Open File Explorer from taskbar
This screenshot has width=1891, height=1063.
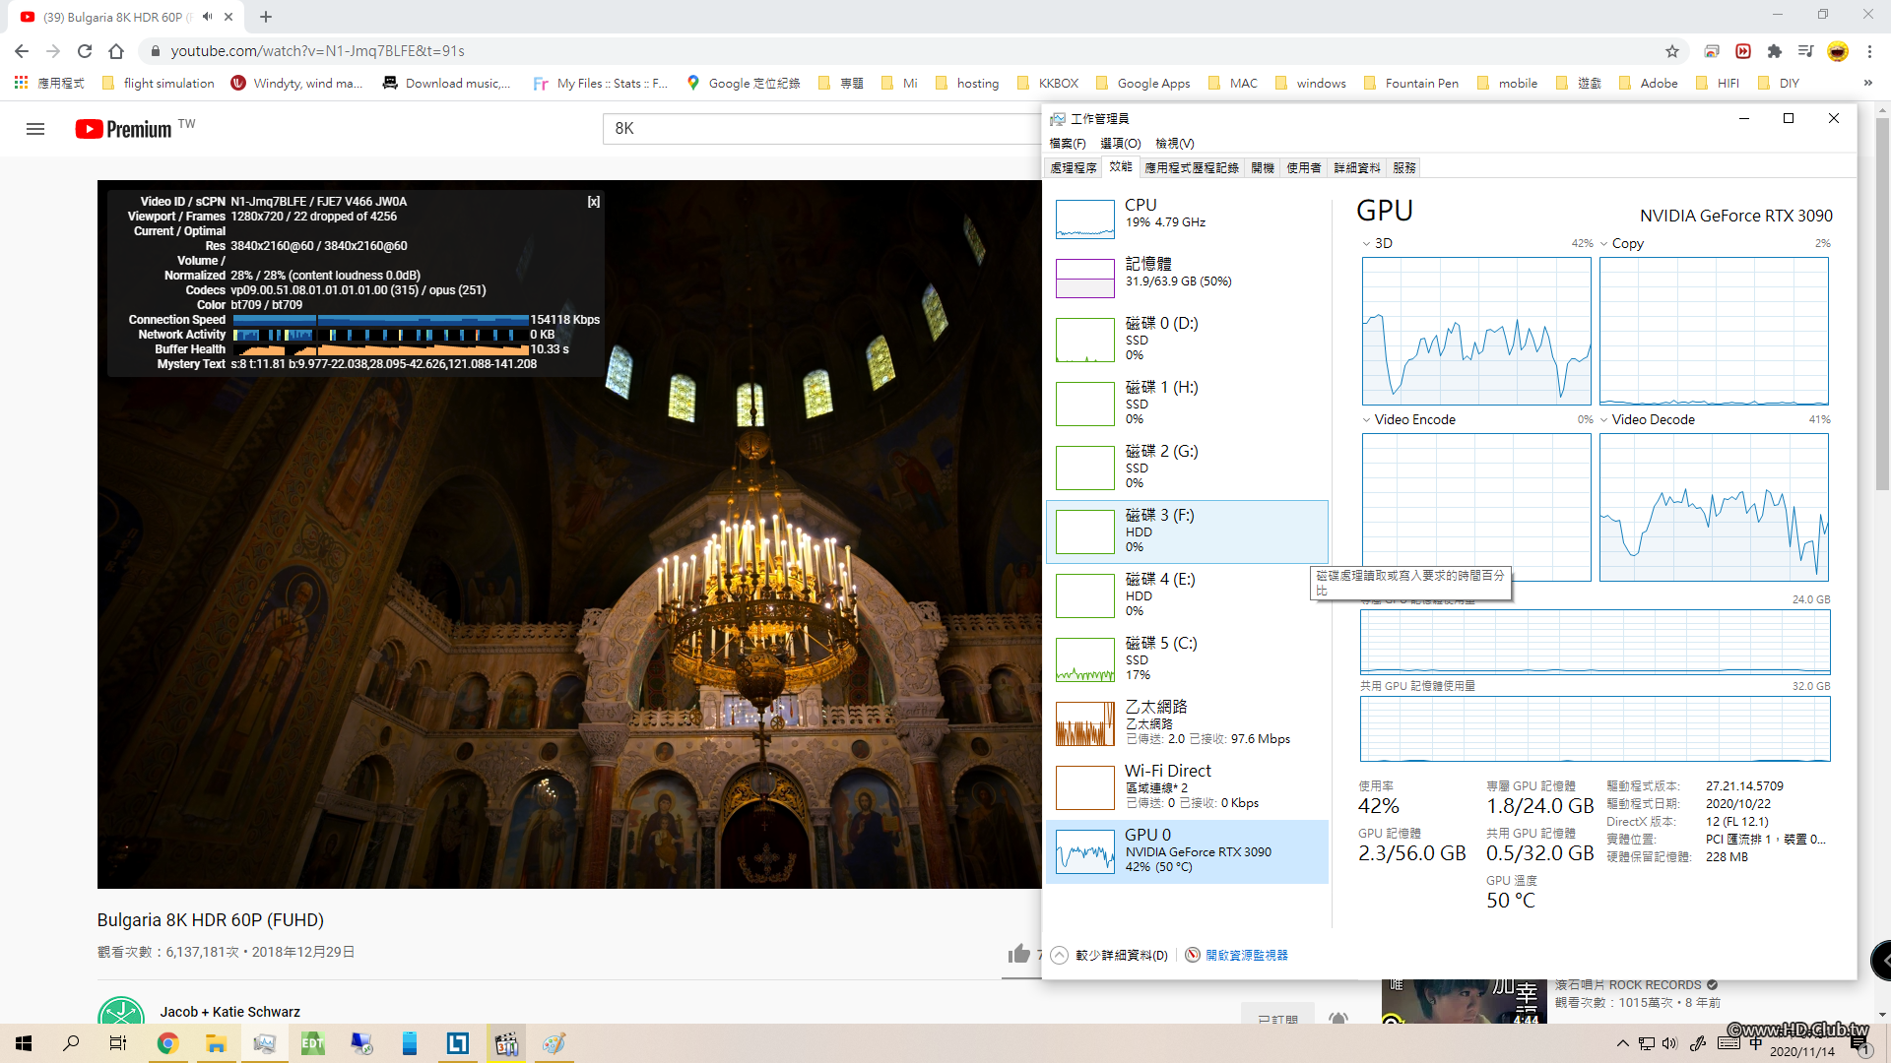tap(216, 1043)
